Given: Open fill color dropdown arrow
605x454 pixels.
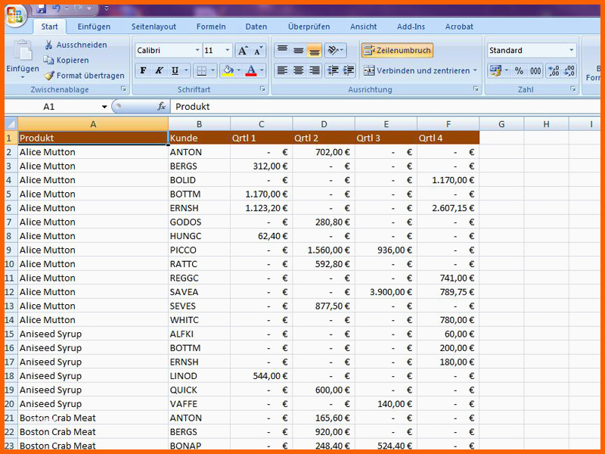Looking at the screenshot, I should coord(239,70).
